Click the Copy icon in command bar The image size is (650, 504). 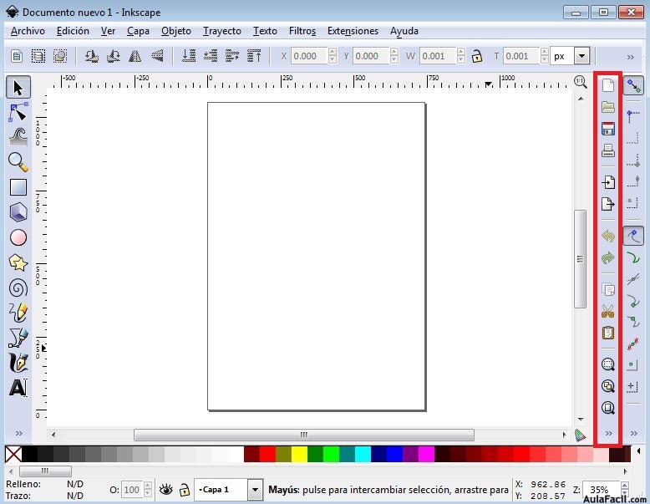(607, 289)
